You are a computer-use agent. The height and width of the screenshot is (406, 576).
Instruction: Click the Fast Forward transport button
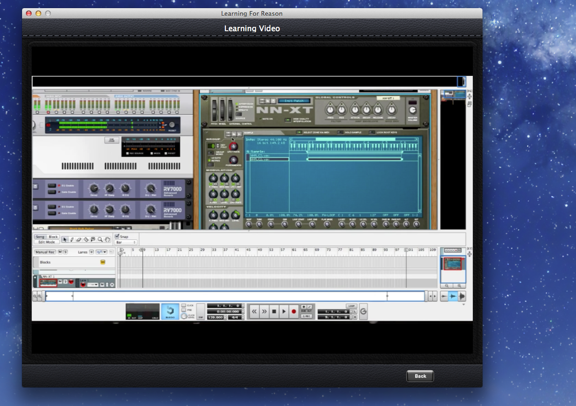tap(264, 311)
